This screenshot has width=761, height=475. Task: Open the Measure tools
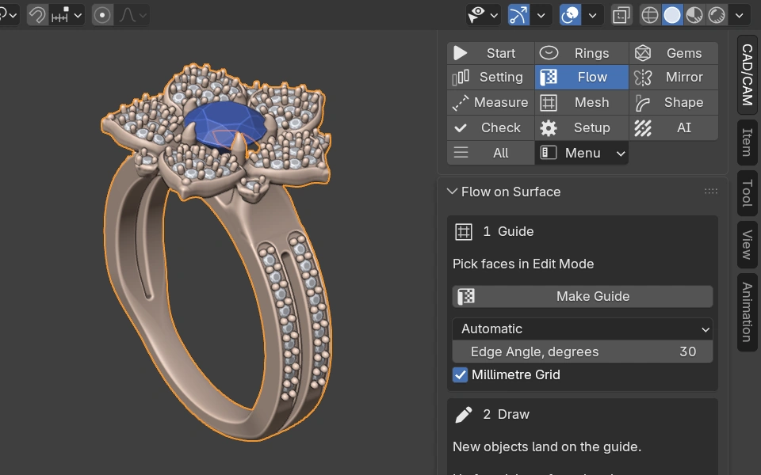coord(491,102)
